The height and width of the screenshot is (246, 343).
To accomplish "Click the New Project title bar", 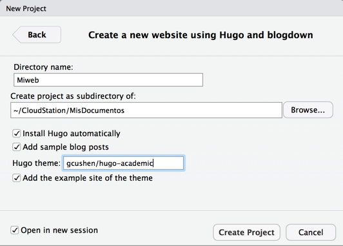I will tap(171, 8).
